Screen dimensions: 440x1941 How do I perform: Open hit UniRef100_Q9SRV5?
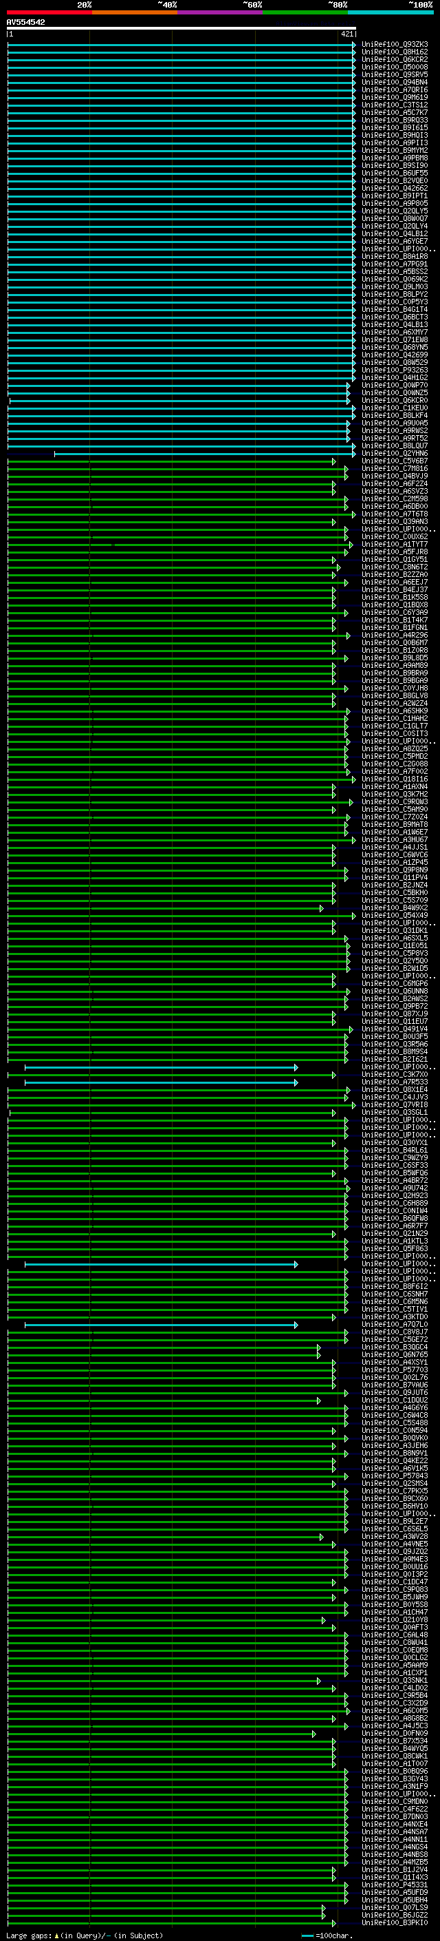click(395, 74)
